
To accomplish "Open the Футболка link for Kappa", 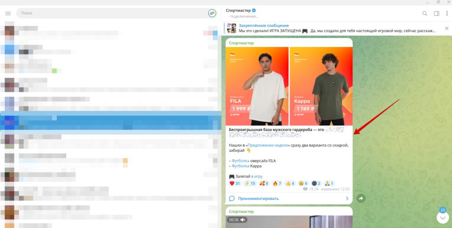I will 241,166.
